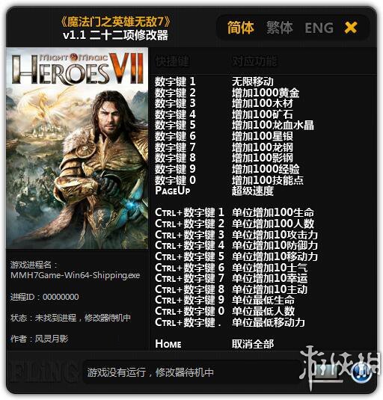Toggle 无限移动 cheat entry
The height and width of the screenshot is (400, 383).
pyautogui.click(x=253, y=81)
